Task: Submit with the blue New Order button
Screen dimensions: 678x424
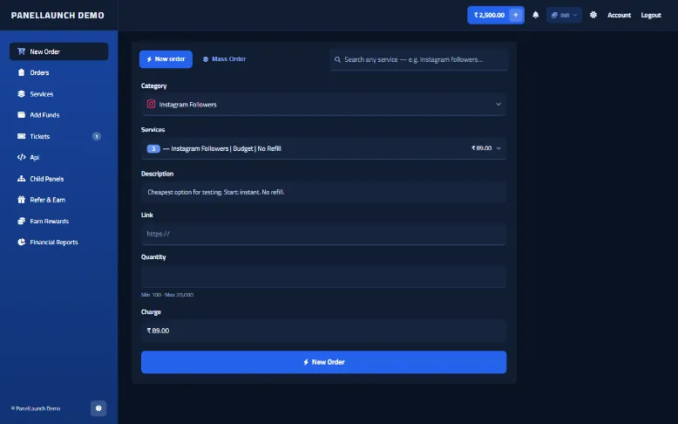Action: 323,362
